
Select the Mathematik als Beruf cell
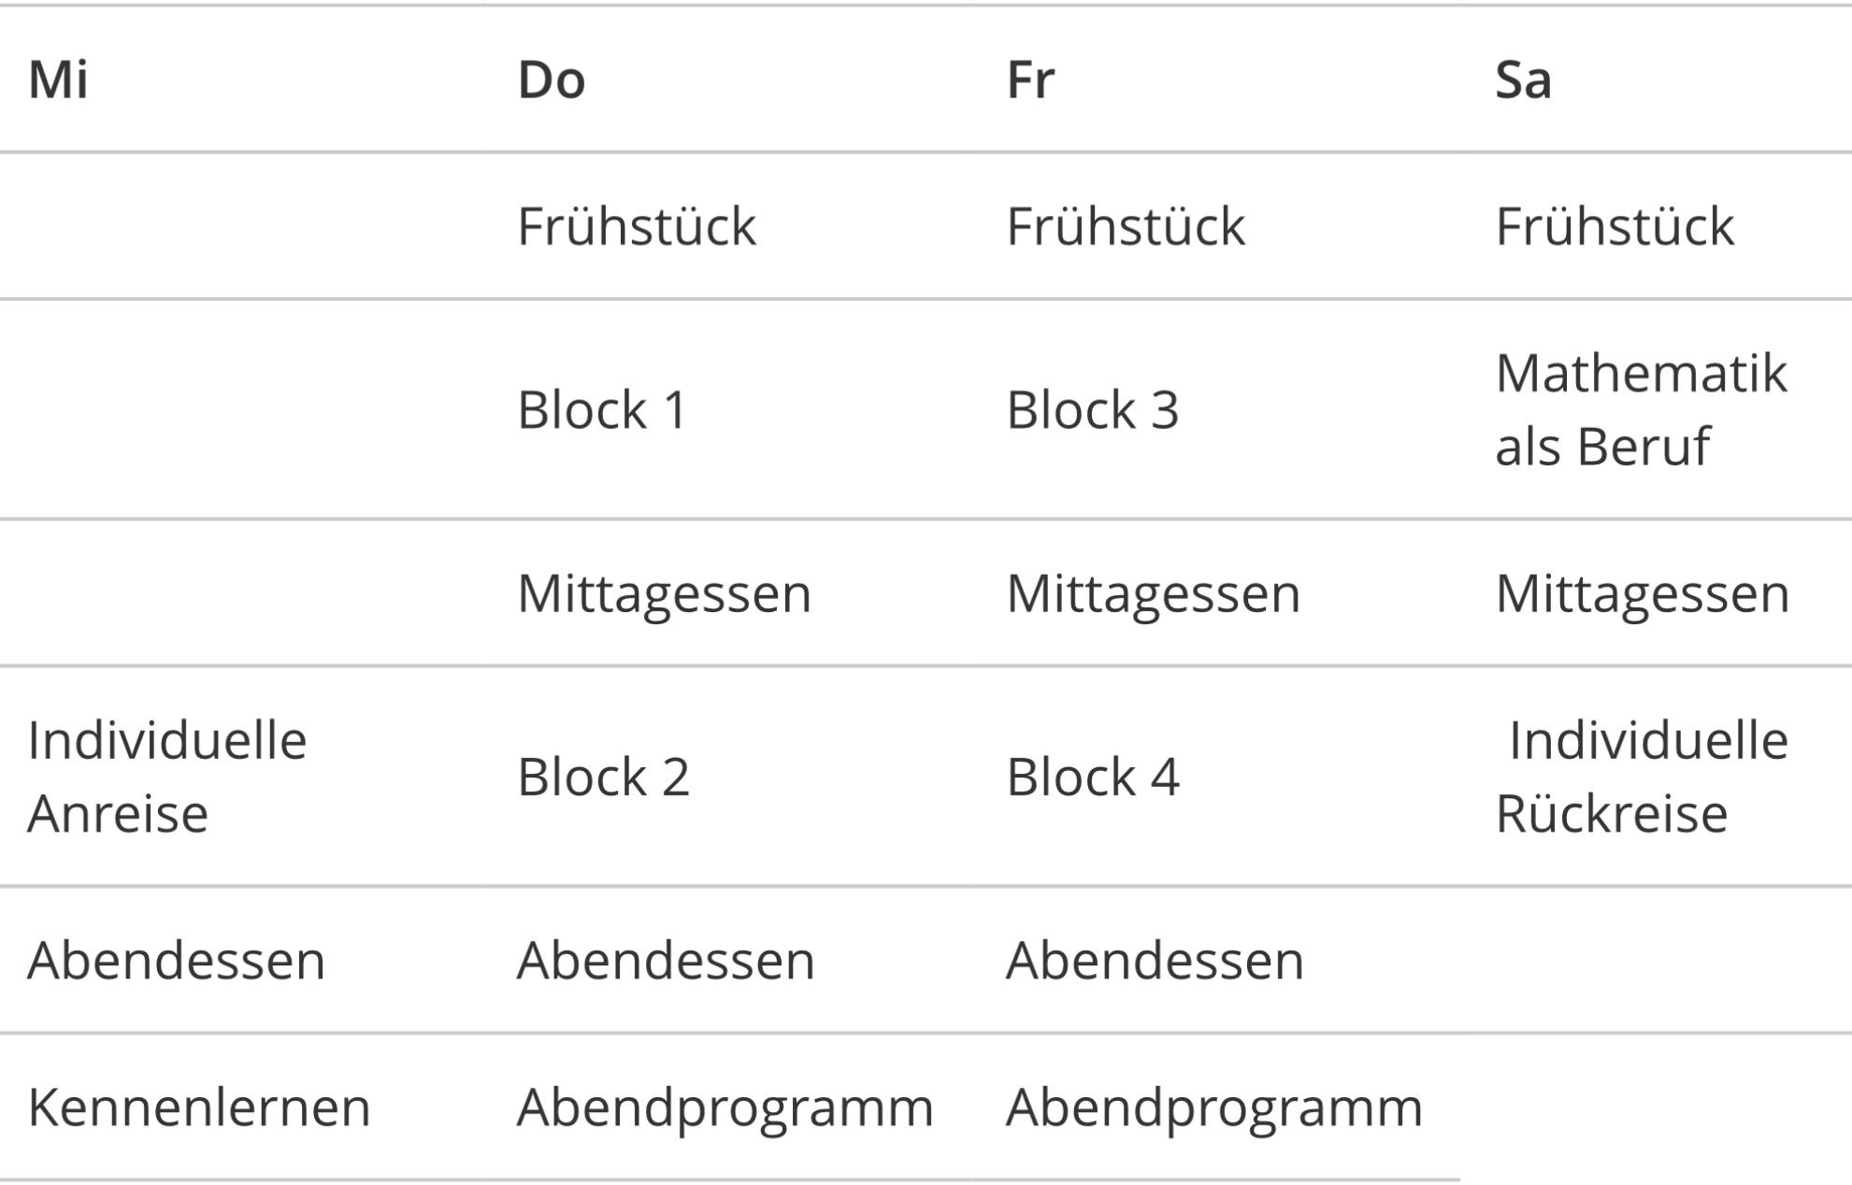click(1642, 409)
